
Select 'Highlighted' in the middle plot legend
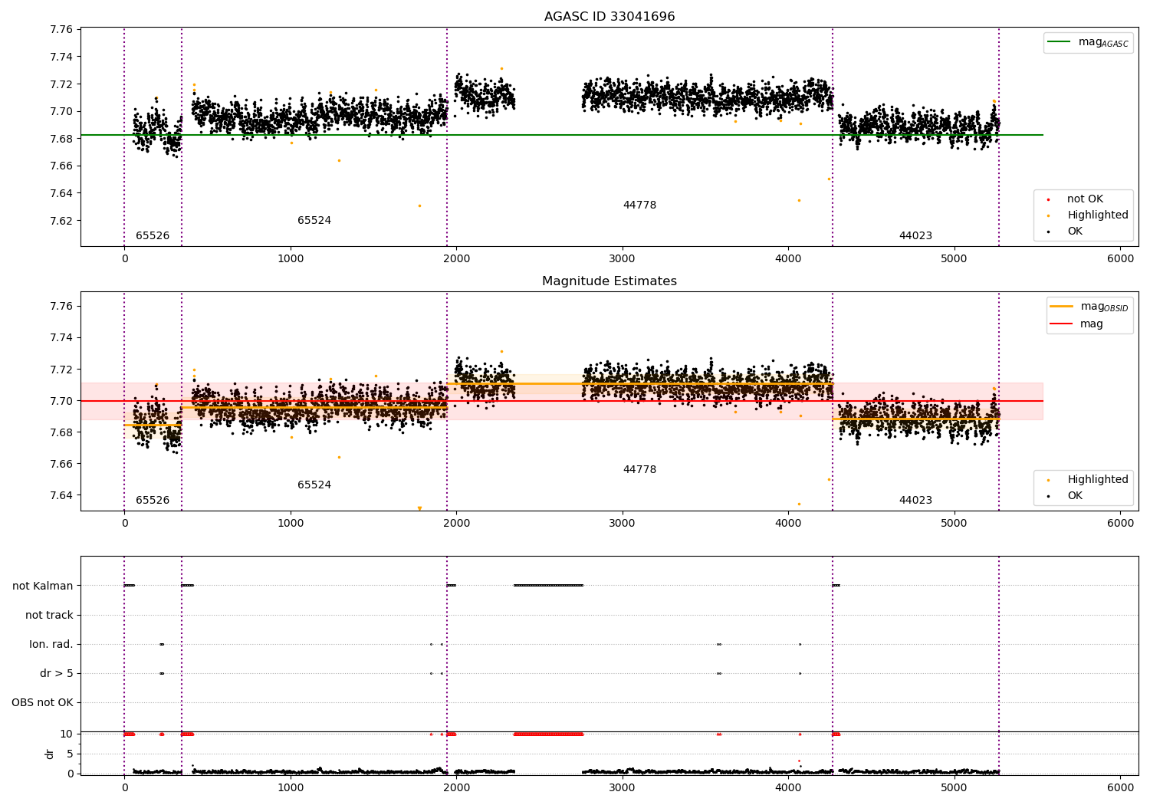pyautogui.click(x=1088, y=480)
